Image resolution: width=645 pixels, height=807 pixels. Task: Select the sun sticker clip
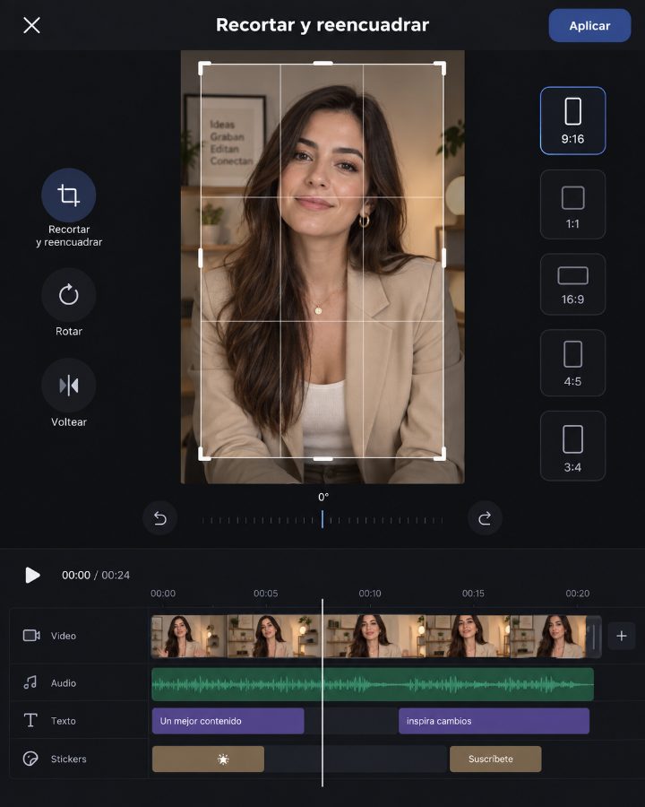pyautogui.click(x=208, y=759)
